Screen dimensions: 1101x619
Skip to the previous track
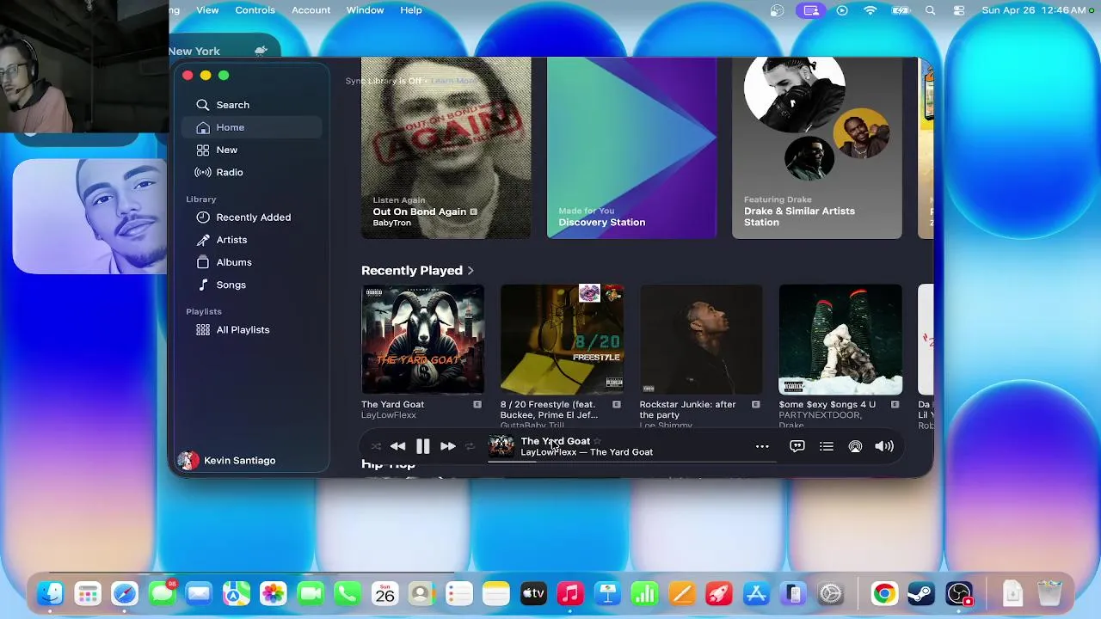(x=397, y=446)
